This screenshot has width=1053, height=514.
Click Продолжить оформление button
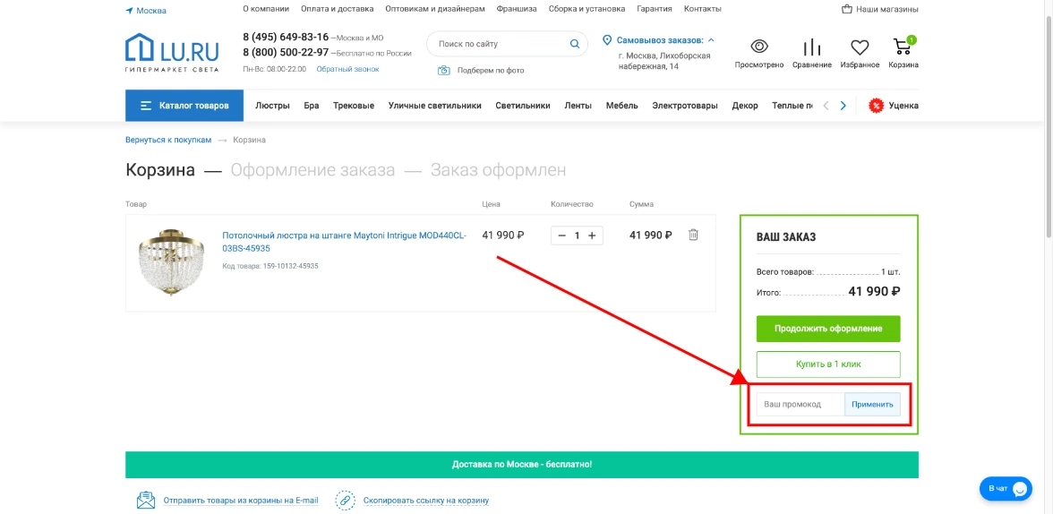[828, 330]
